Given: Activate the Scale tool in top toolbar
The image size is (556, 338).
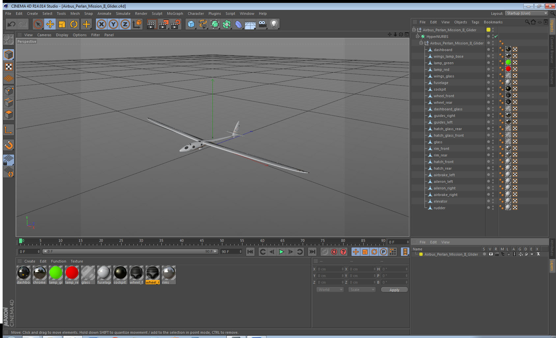Looking at the screenshot, I should 62,24.
